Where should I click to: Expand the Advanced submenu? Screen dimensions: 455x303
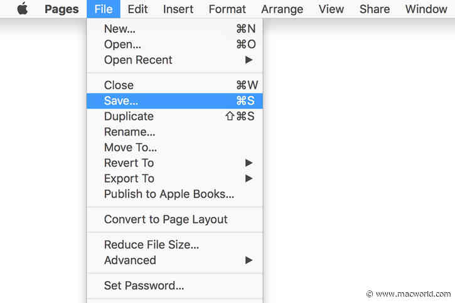point(174,260)
